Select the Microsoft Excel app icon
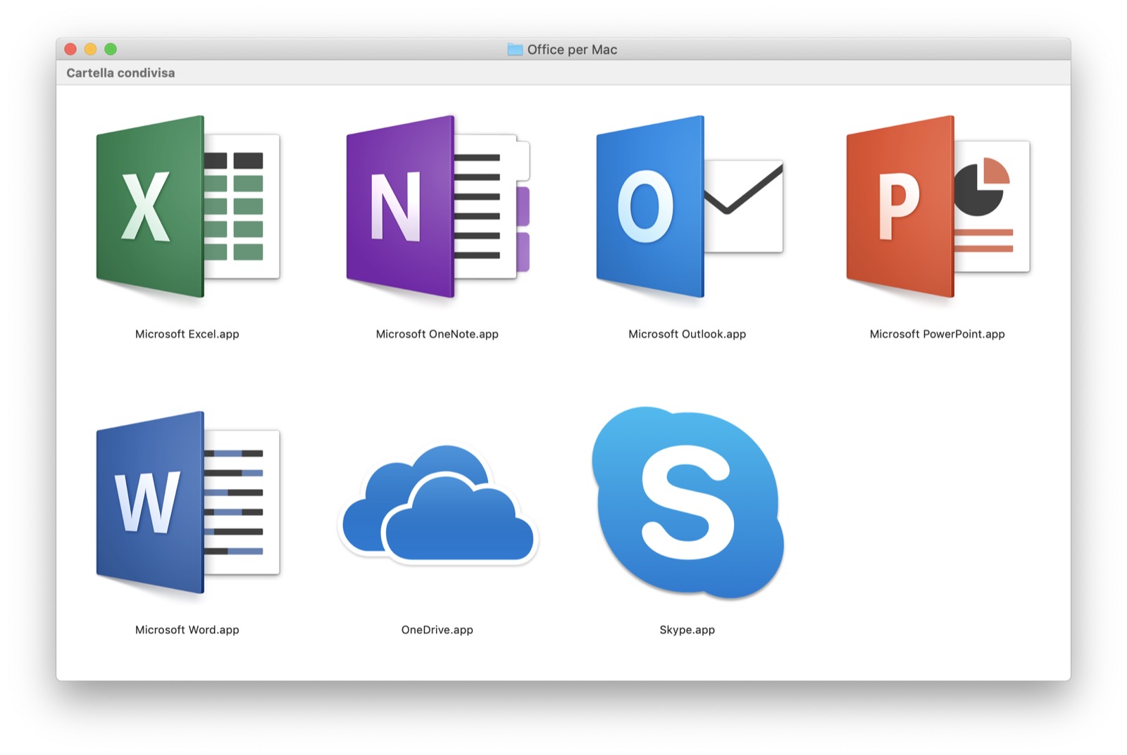Image resolution: width=1127 pixels, height=755 pixels. point(187,207)
